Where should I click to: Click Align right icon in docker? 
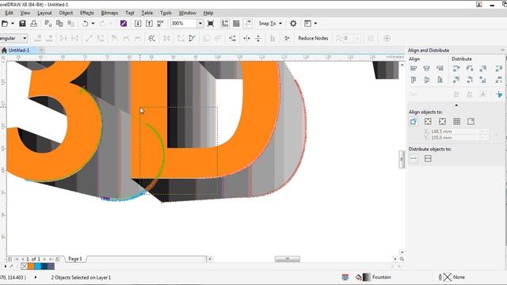[x=440, y=69]
